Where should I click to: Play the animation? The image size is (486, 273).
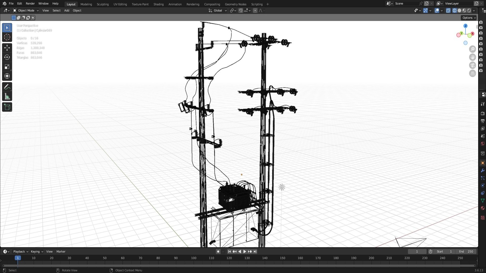(x=245, y=252)
